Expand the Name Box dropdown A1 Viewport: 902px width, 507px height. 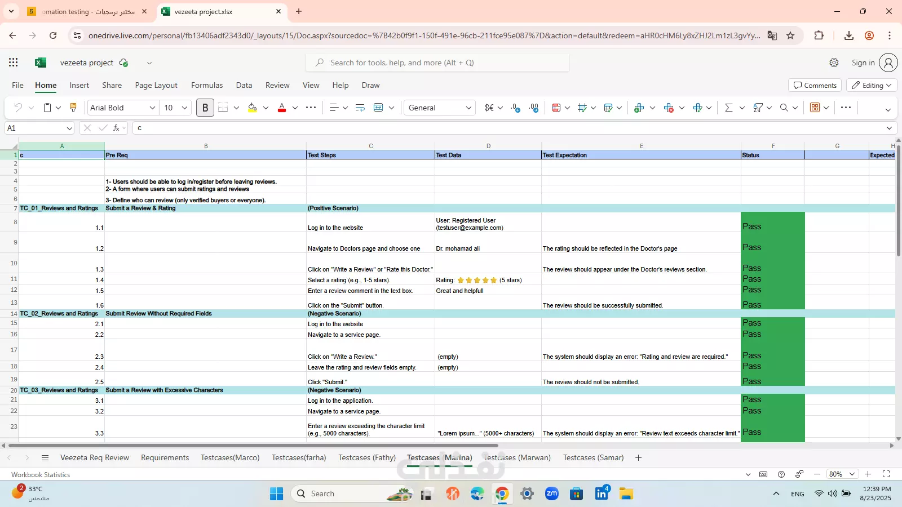click(69, 128)
